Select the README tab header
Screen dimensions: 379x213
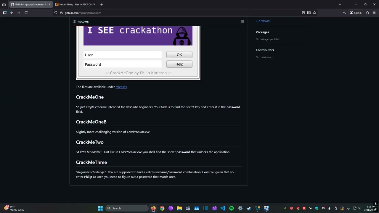[x=81, y=22]
